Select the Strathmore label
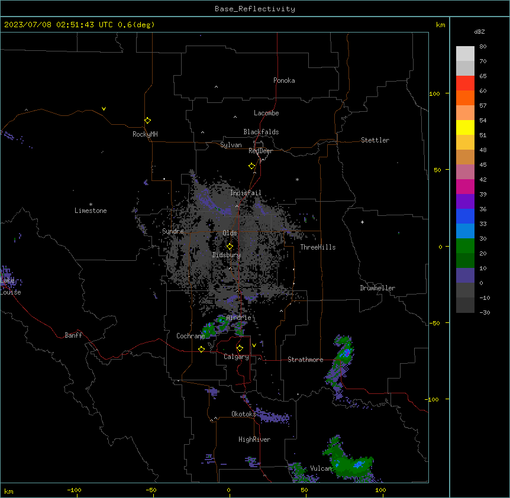510x498 pixels. (x=305, y=360)
